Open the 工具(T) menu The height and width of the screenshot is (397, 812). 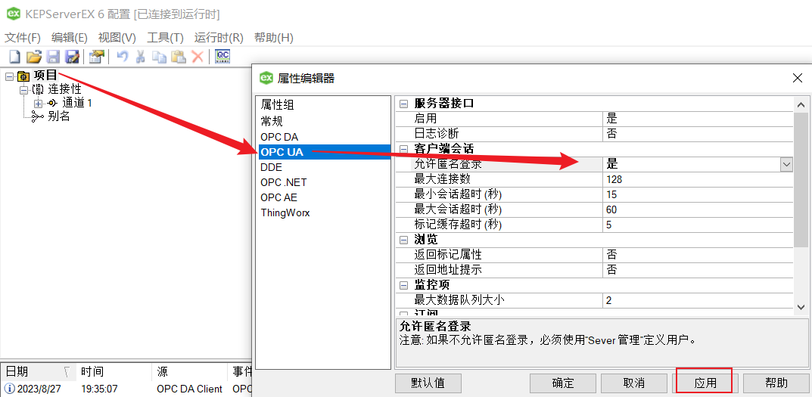coord(165,38)
